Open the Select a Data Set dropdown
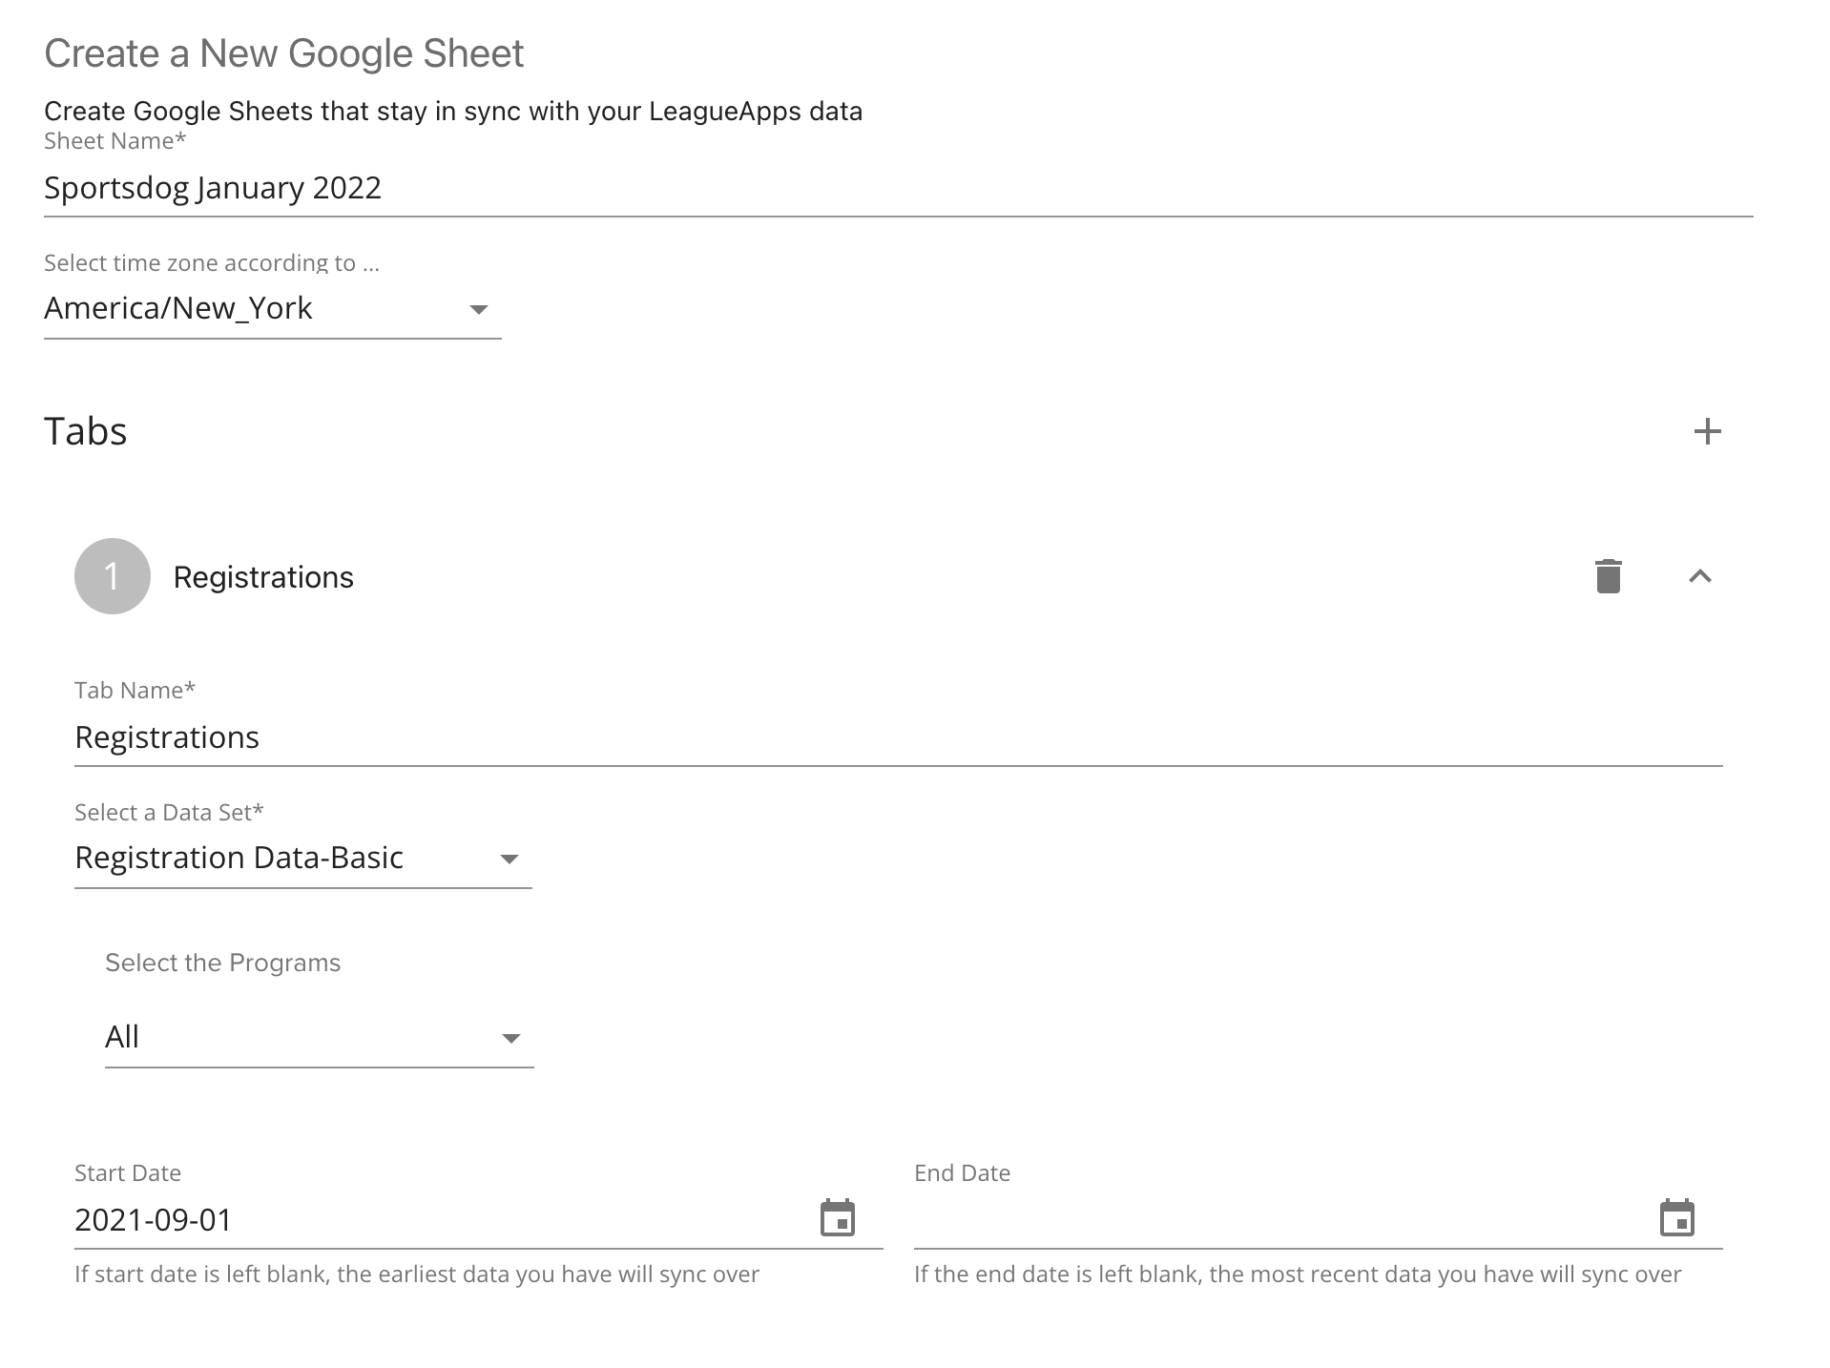The width and height of the screenshot is (1830, 1368). tap(286, 858)
